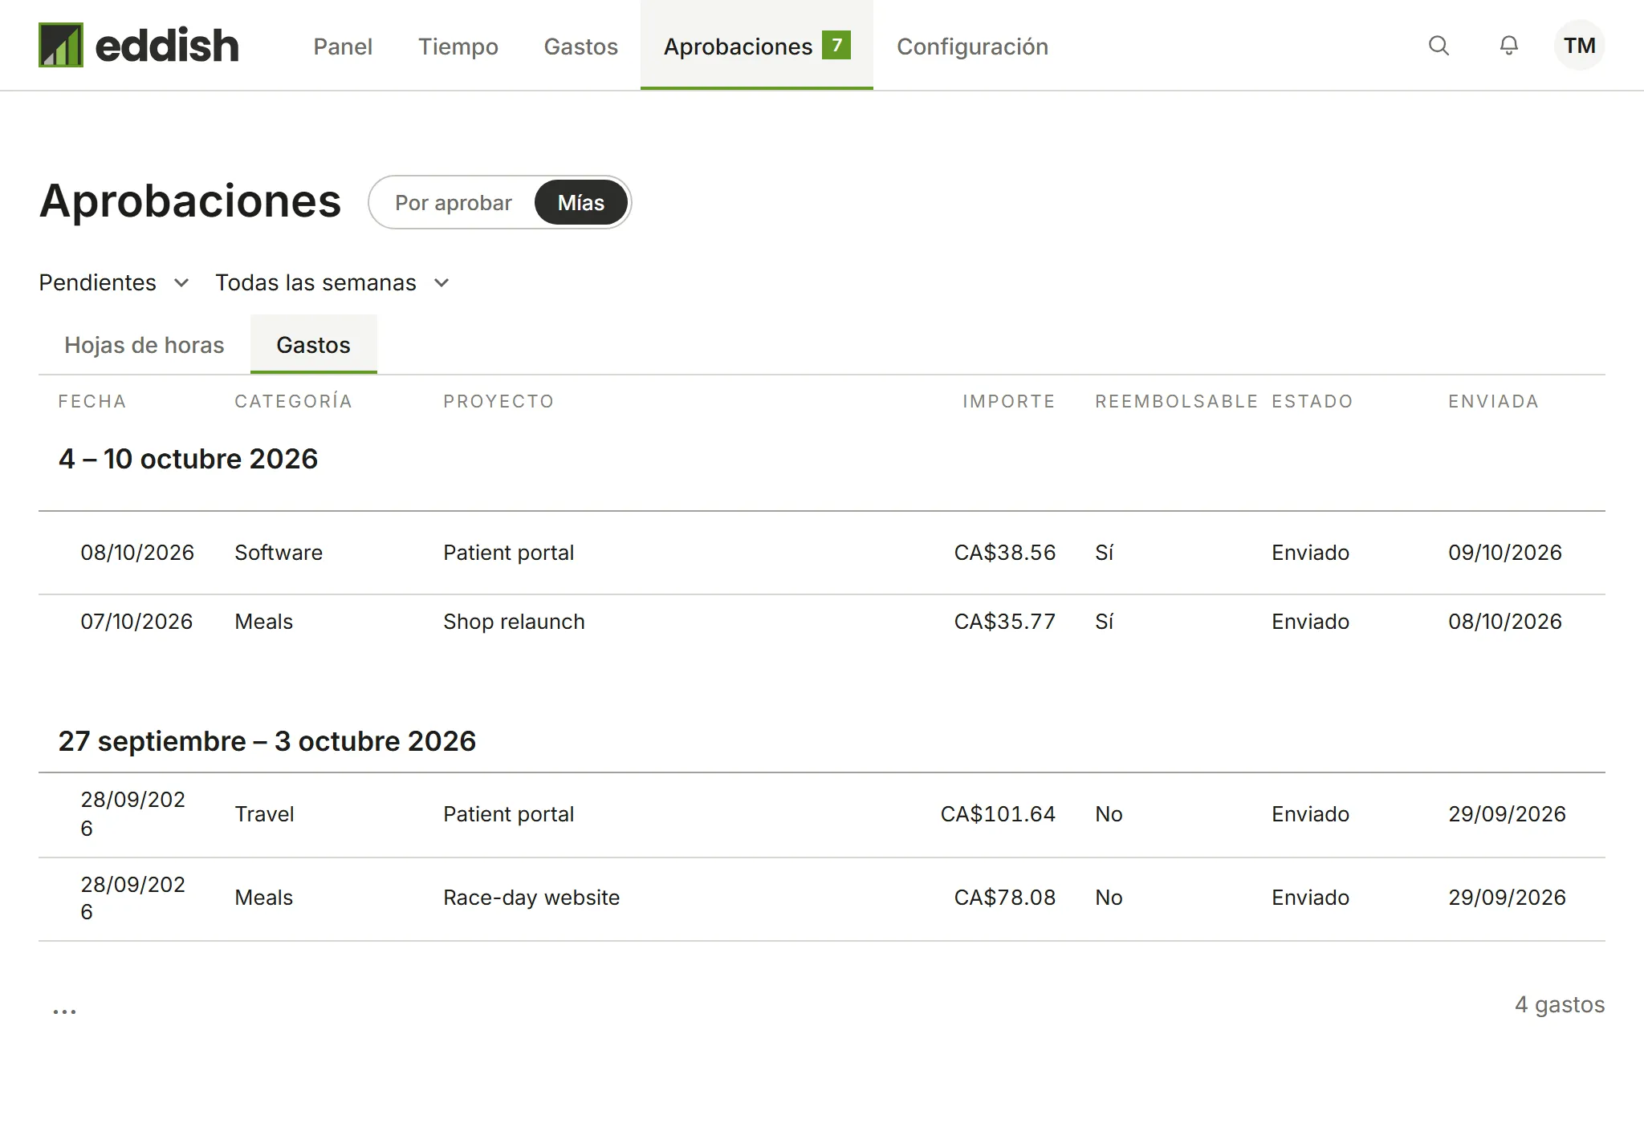The width and height of the screenshot is (1644, 1123).
Task: Click the amount CA$101.64
Action: coord(998,814)
